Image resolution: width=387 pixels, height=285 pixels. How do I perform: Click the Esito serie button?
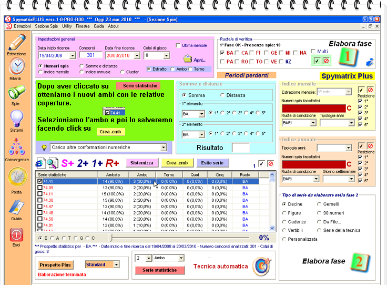coord(212,163)
